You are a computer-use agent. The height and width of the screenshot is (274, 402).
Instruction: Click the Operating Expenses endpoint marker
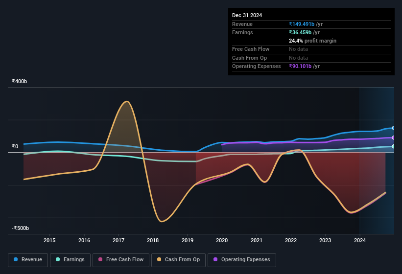pos(394,138)
